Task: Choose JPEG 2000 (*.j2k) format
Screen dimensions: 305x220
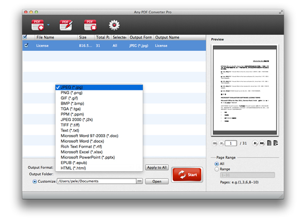Action: pyautogui.click(x=99, y=119)
